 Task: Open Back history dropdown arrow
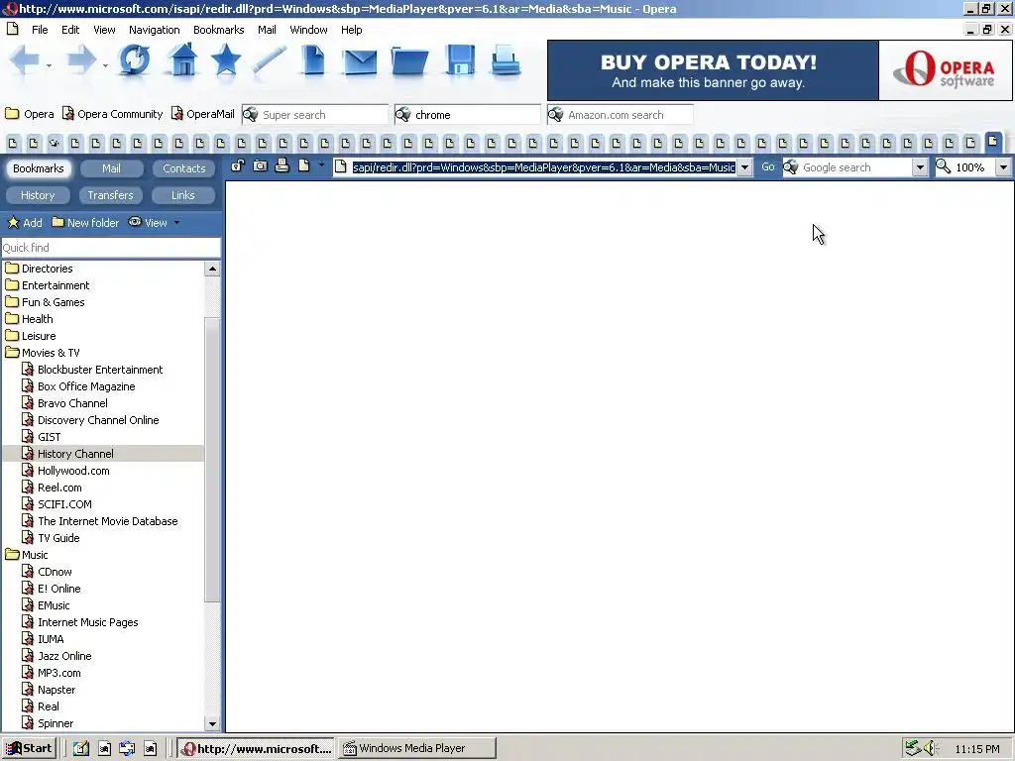(x=49, y=65)
